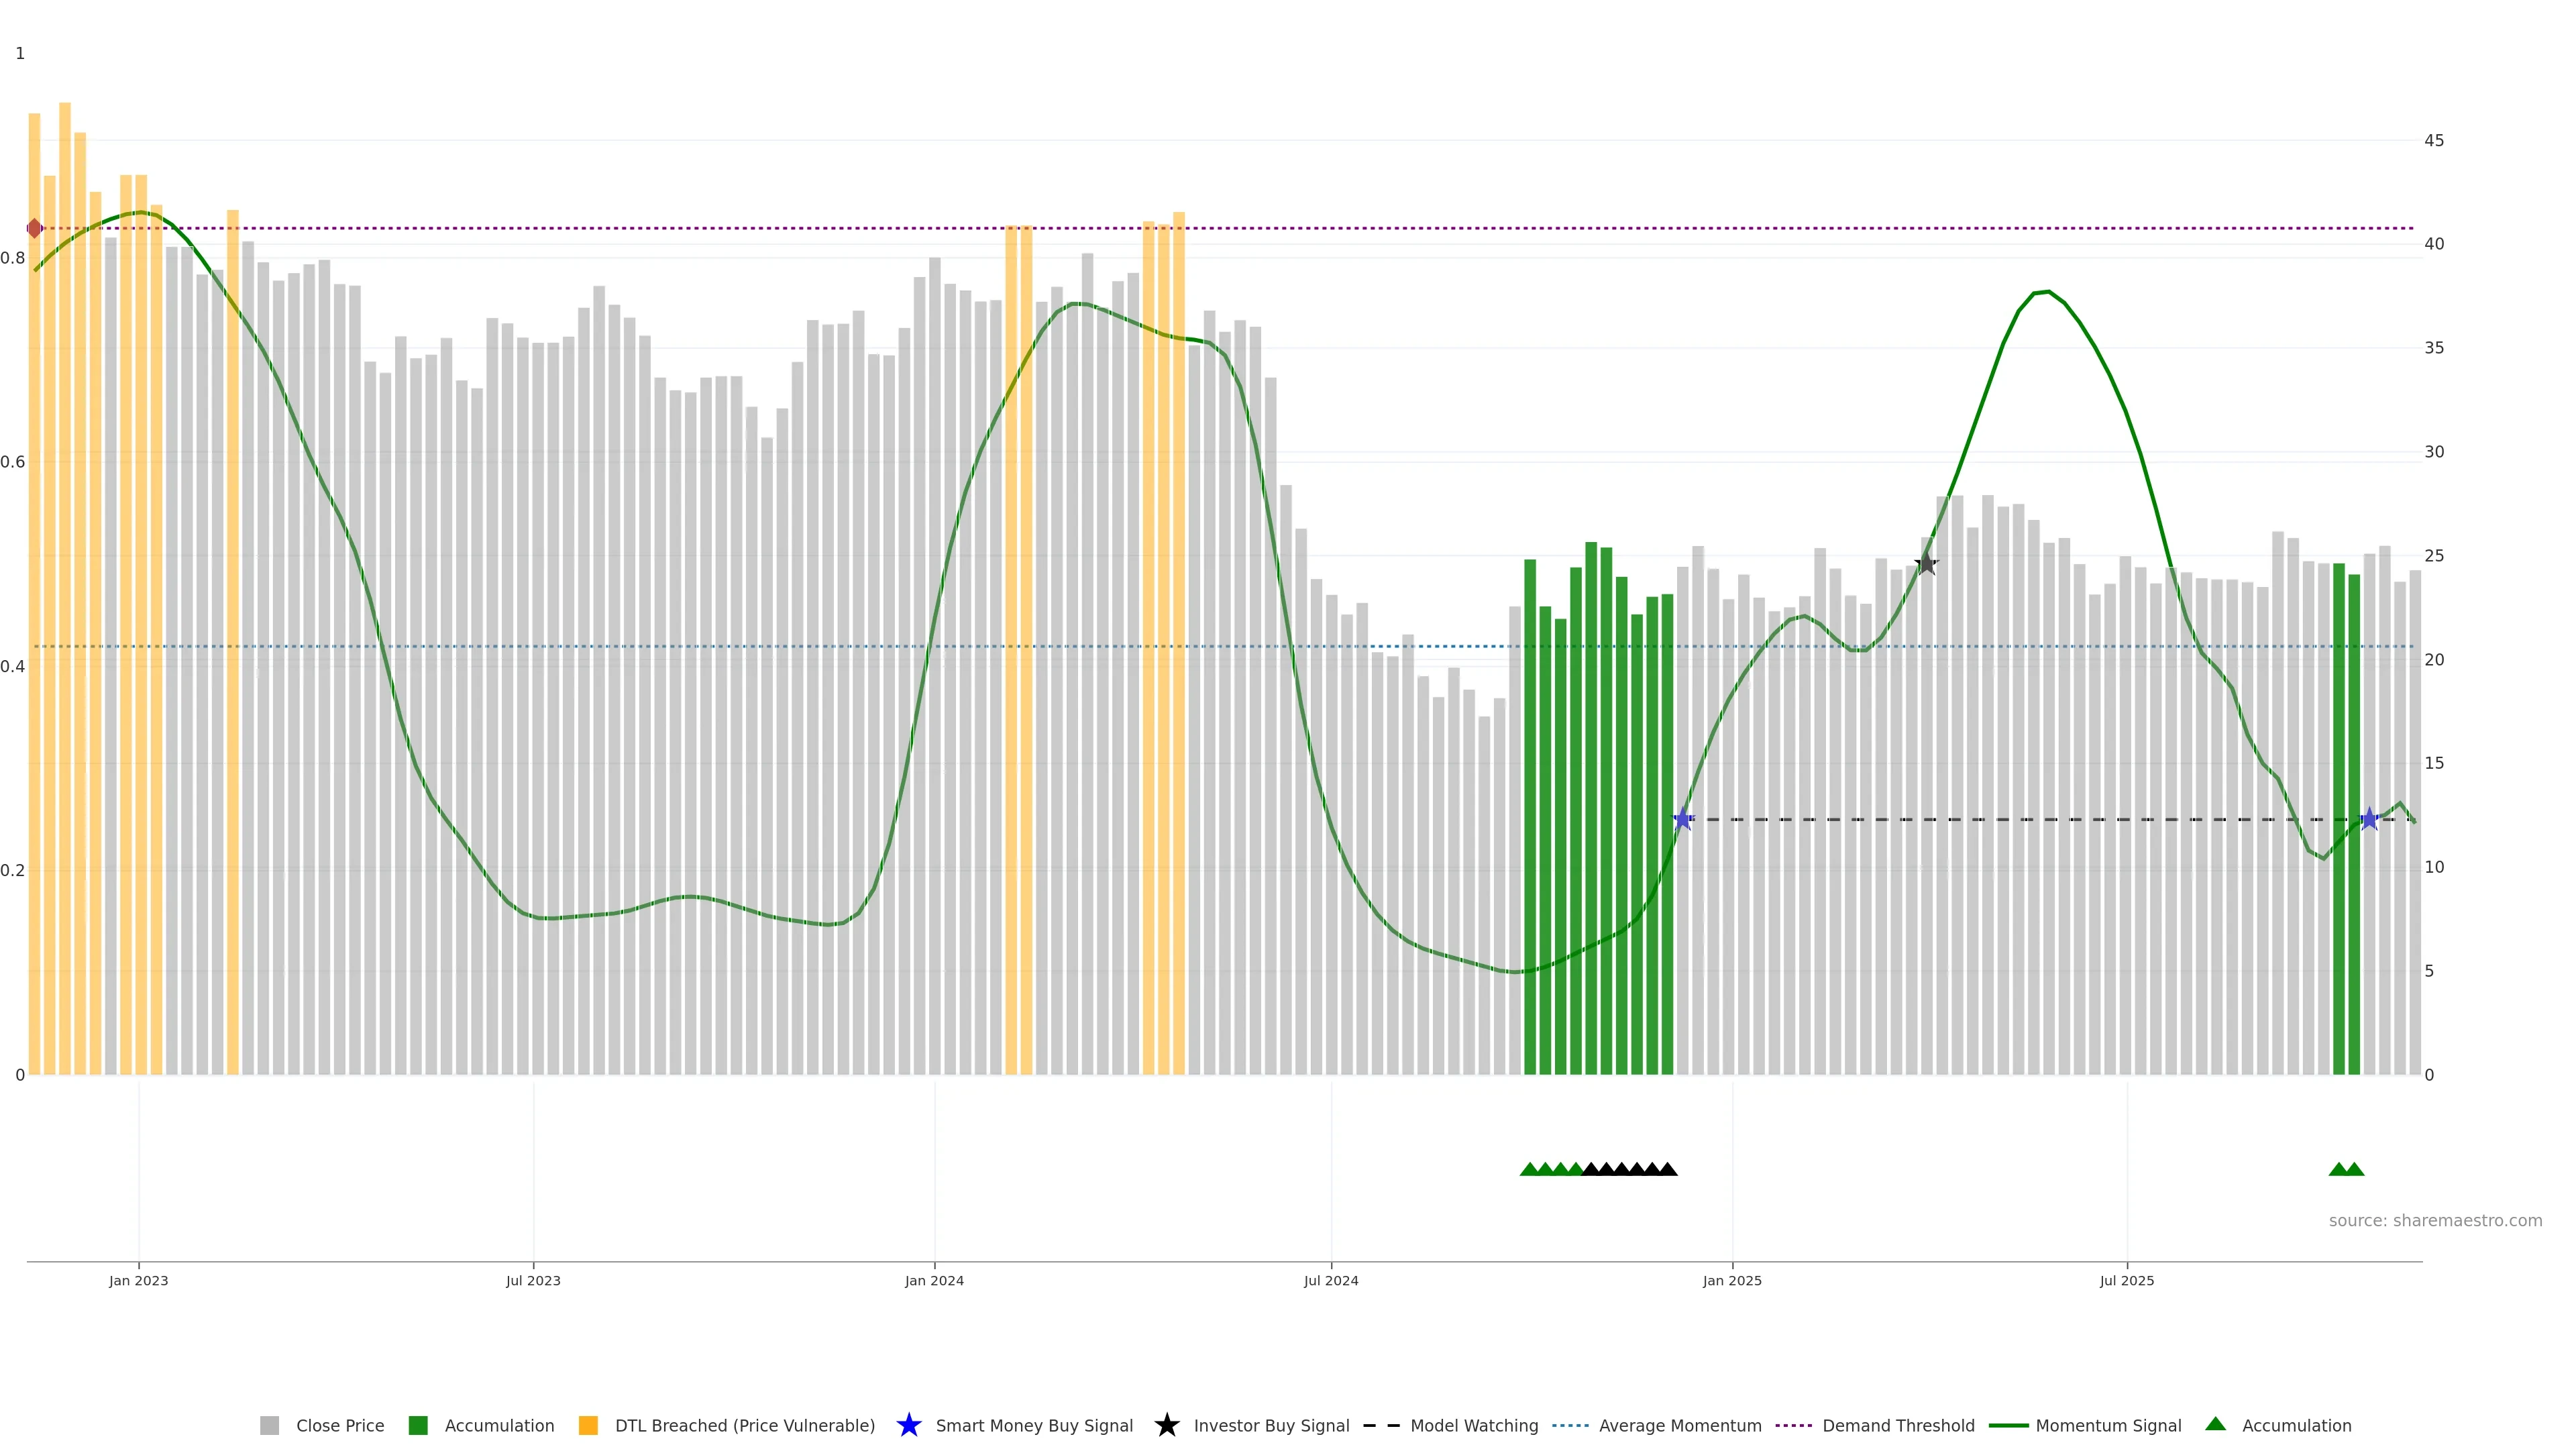
Task: Click the Jul 2023 x-axis label
Action: coord(533,1281)
